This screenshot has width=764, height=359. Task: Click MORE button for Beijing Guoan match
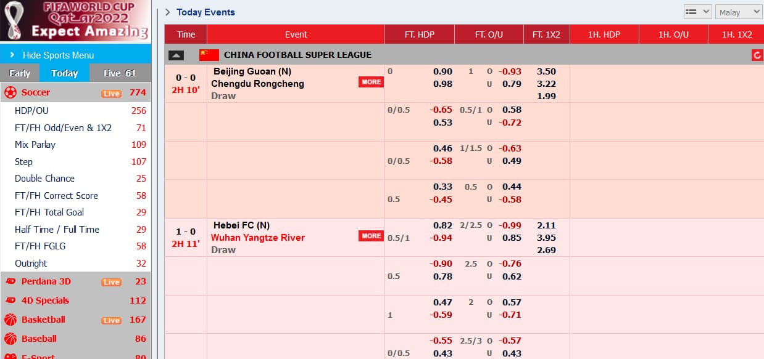(x=371, y=82)
